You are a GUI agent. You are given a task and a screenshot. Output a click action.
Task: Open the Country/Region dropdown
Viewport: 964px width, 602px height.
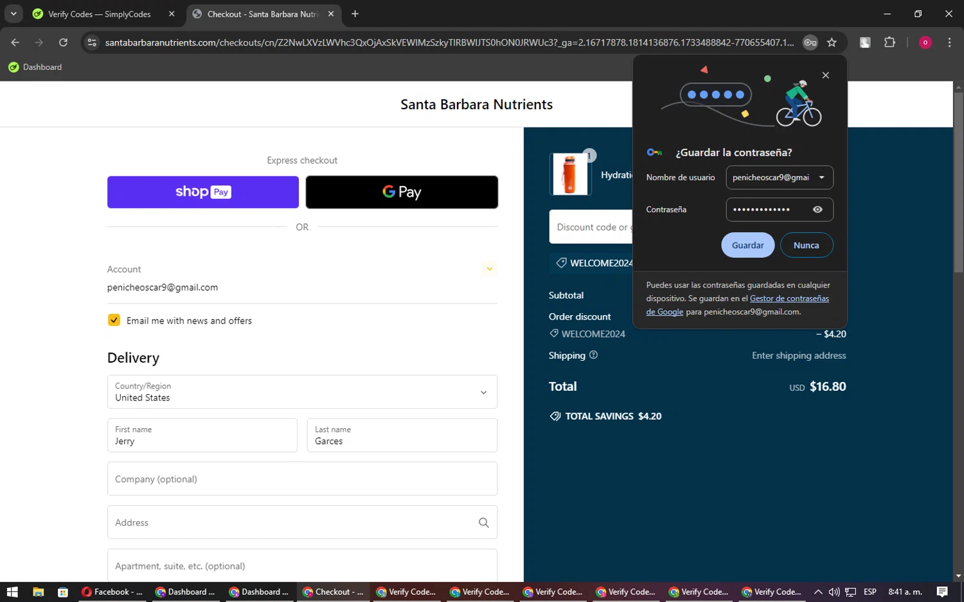click(x=302, y=391)
